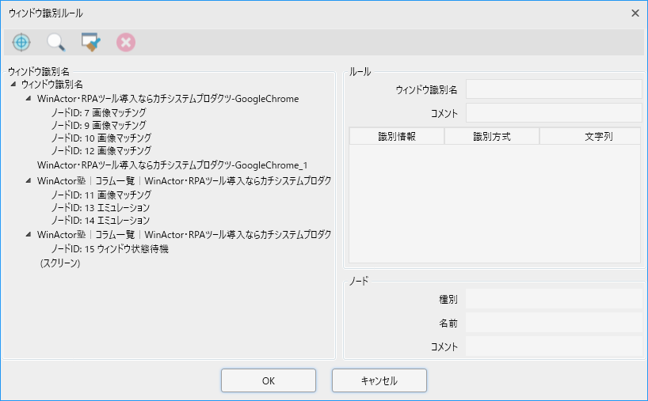Select the (スクリーン) tree entry
648x401 pixels.
click(x=60, y=263)
